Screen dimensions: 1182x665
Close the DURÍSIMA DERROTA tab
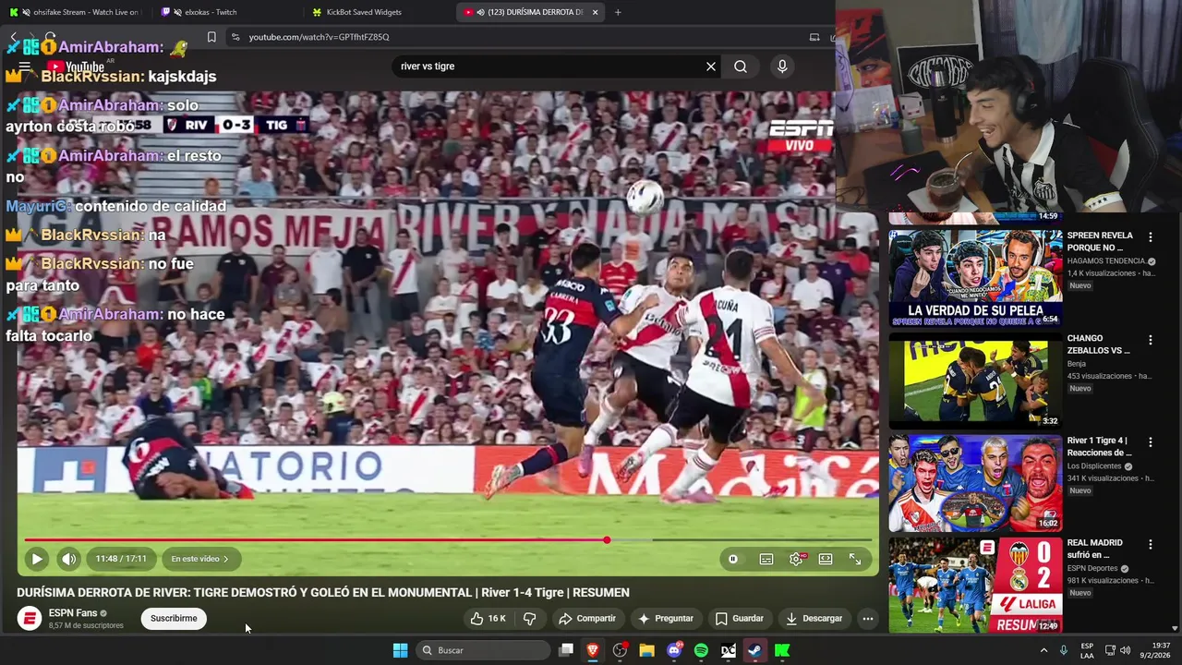(x=595, y=12)
